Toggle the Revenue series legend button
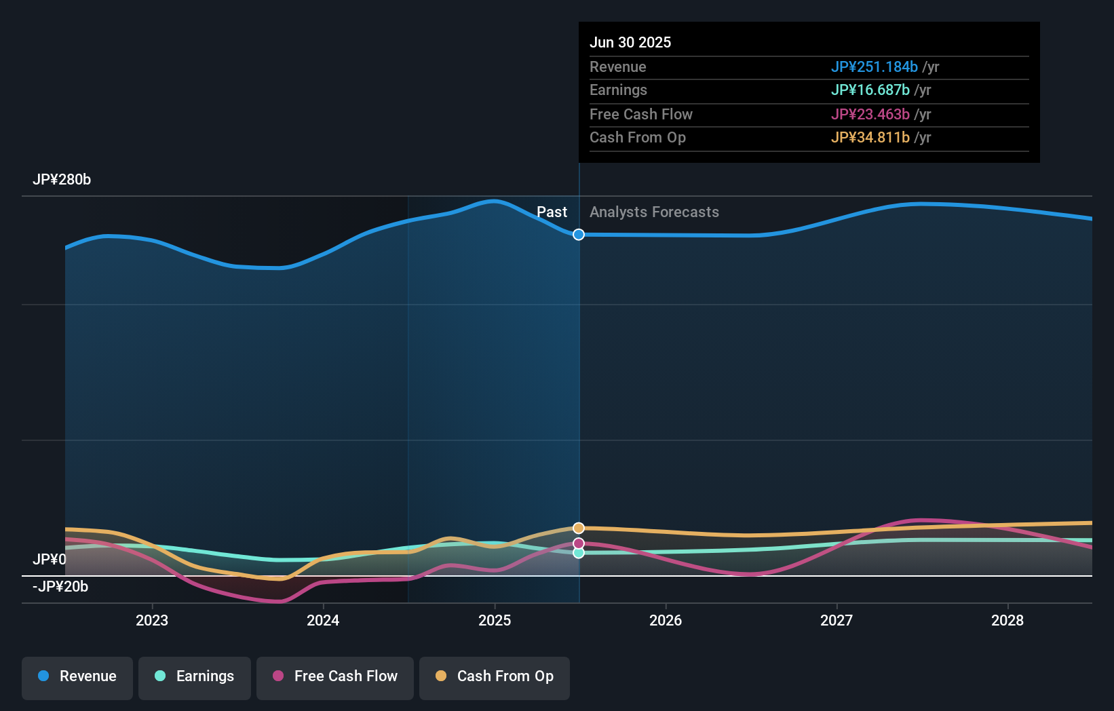Viewport: 1114px width, 711px height. [x=77, y=678]
